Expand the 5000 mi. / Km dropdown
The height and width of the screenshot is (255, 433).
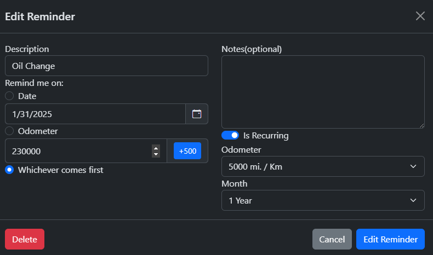coord(323,166)
